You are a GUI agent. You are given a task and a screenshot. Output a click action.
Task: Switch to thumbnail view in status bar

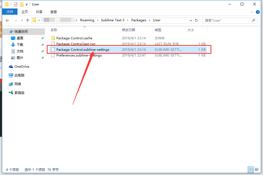(257, 170)
